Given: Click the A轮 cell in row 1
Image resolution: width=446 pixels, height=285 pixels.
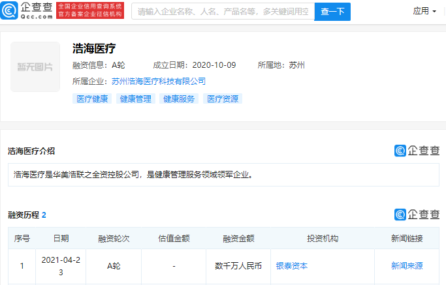Looking at the screenshot, I should click(114, 266).
